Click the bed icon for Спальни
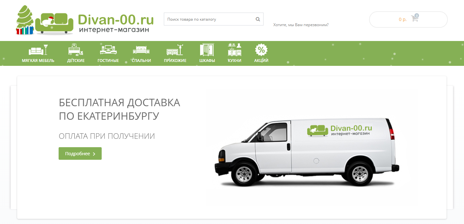This screenshot has height=224, width=464. coord(141,50)
